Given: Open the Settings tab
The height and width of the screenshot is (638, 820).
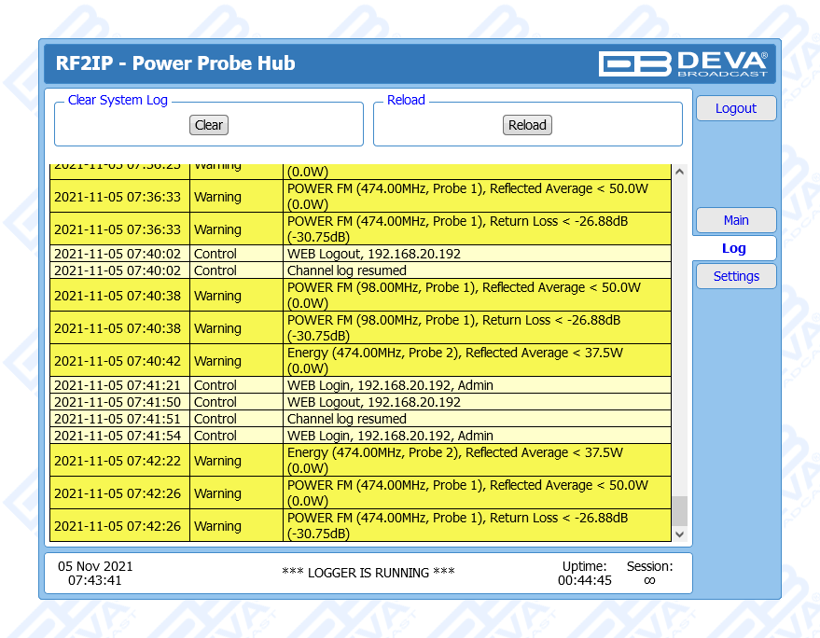Looking at the screenshot, I should pos(735,276).
